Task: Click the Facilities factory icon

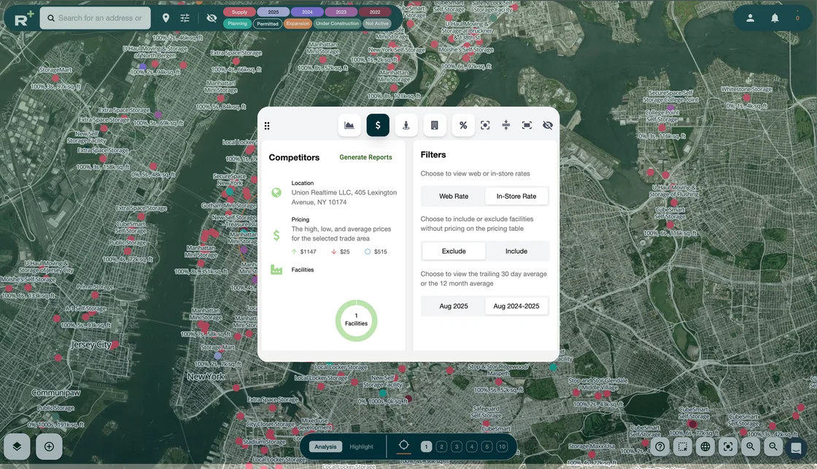Action: pos(276,270)
